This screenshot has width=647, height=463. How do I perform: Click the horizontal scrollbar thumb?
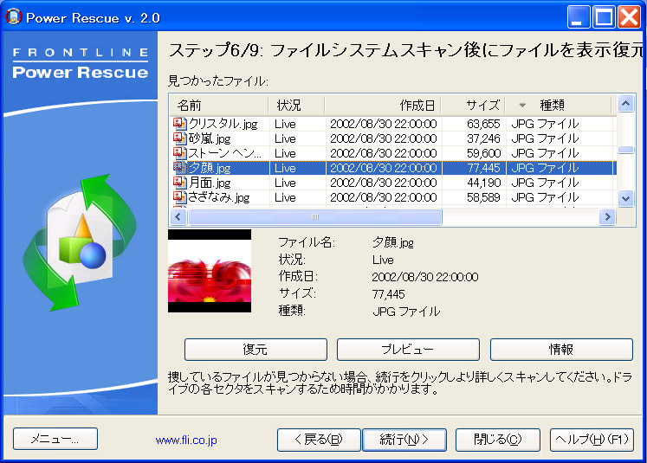click(x=315, y=217)
